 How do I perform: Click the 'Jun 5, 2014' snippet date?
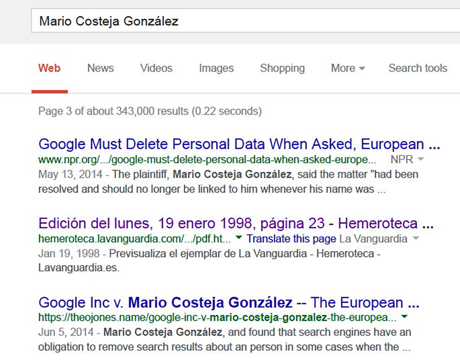[66, 332]
